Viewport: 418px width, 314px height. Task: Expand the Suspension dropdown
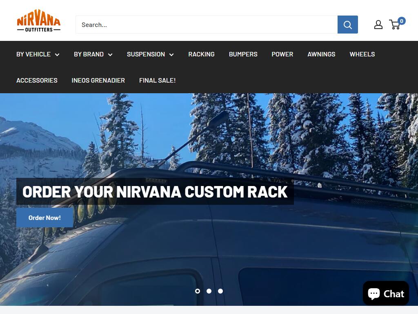150,54
